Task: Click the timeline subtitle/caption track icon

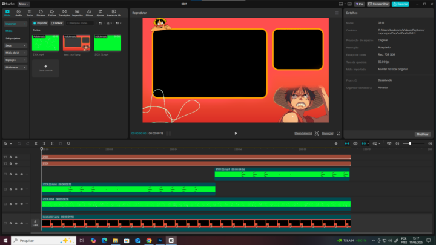Action: 389,143
